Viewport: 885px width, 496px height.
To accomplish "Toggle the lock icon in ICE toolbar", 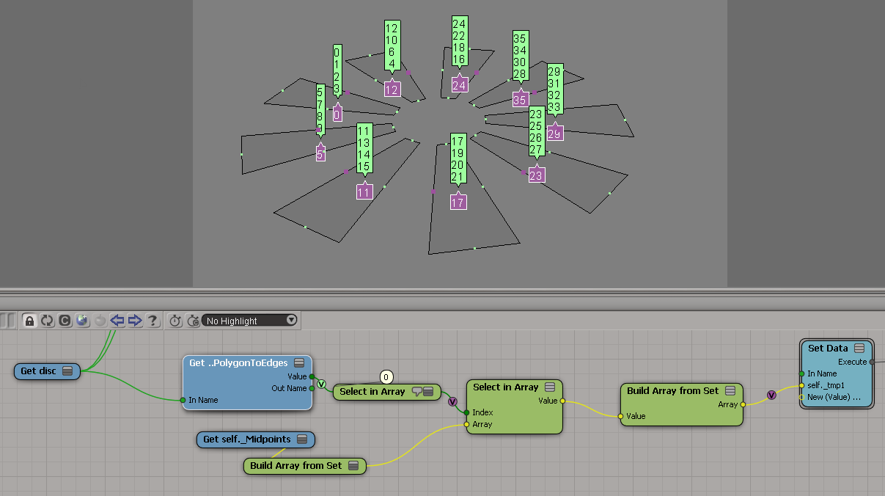I will pyautogui.click(x=30, y=321).
